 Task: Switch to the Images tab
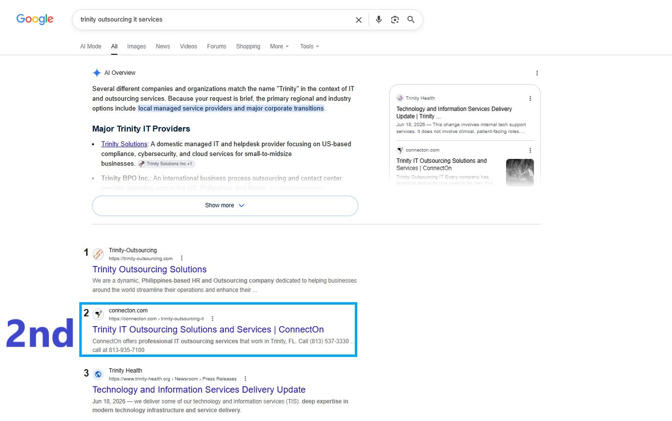[137, 46]
